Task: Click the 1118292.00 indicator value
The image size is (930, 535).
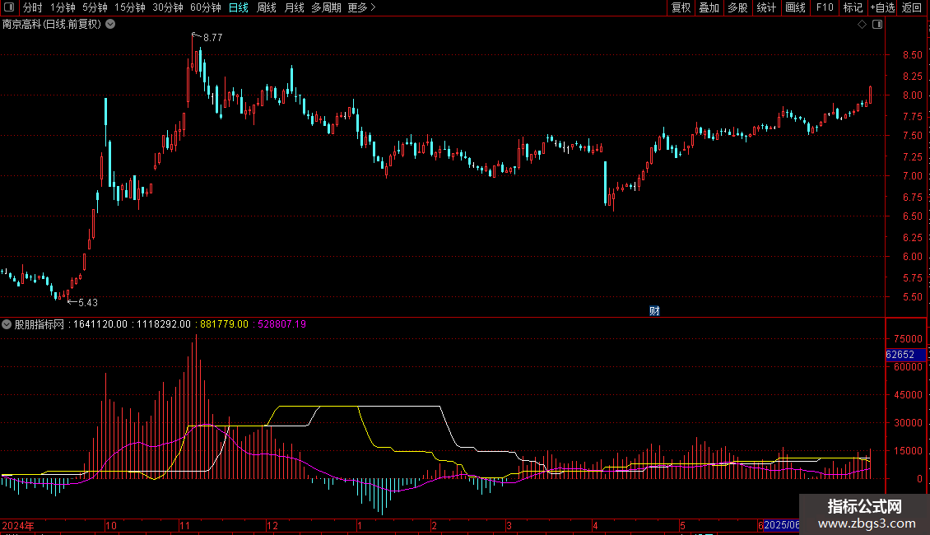Action: (x=164, y=324)
